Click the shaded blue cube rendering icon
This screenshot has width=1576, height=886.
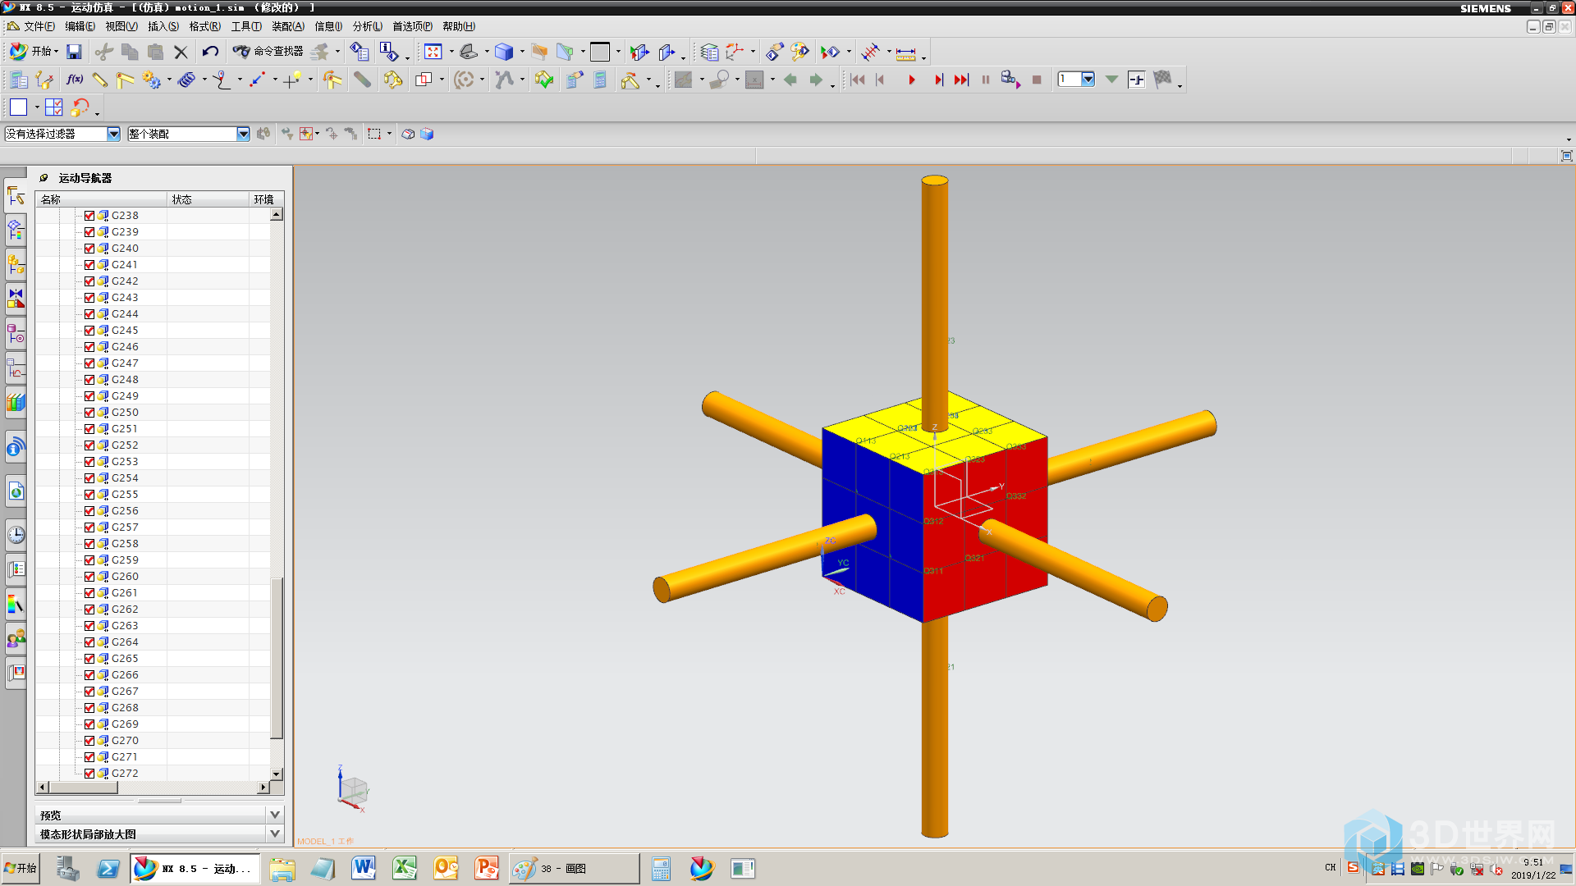tap(504, 52)
